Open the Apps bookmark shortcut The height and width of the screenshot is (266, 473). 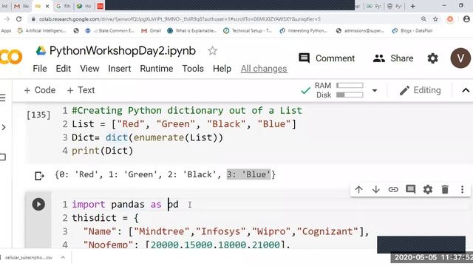pos(6,30)
